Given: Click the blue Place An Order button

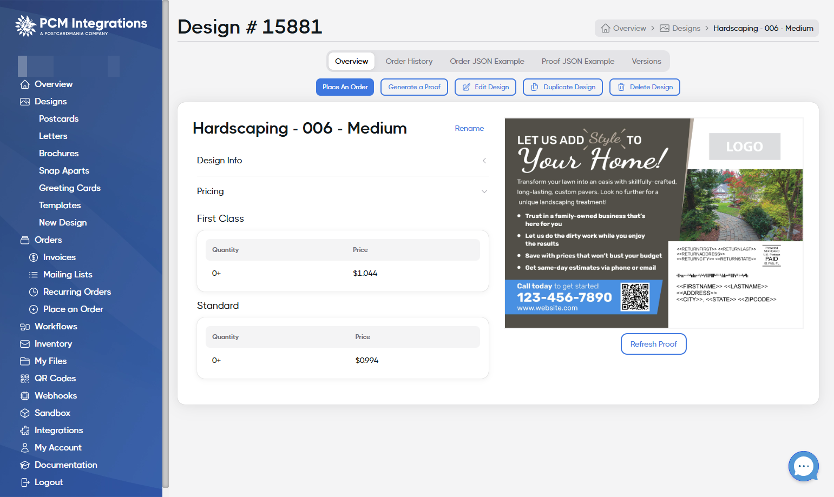Looking at the screenshot, I should 345,87.
